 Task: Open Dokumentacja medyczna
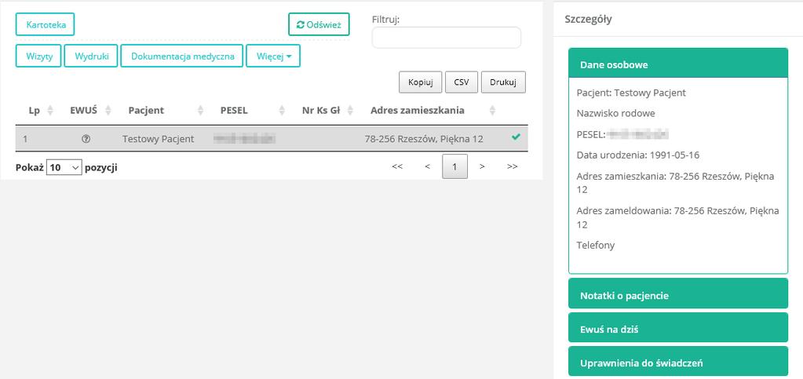coord(182,56)
